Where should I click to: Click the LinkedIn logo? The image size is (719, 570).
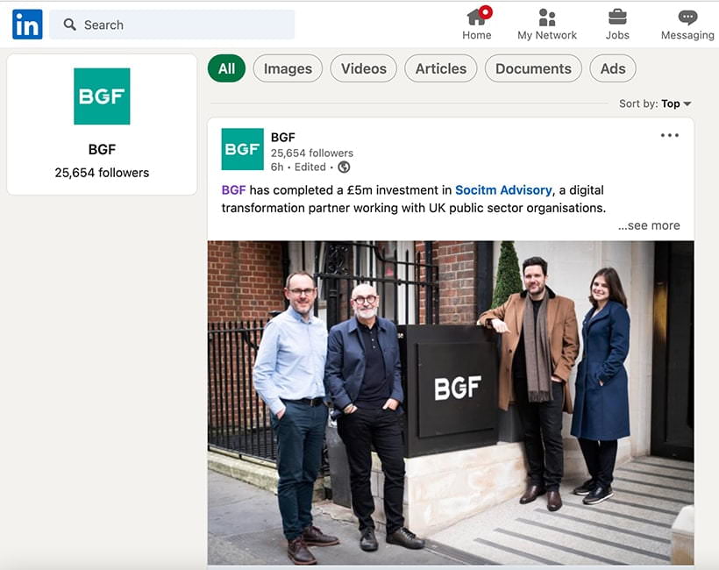[x=27, y=23]
